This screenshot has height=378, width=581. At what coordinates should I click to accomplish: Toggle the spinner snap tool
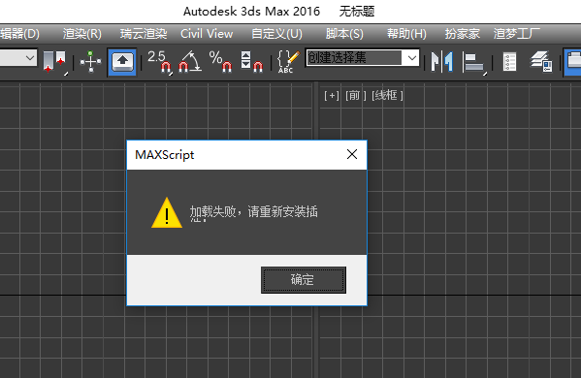click(251, 62)
